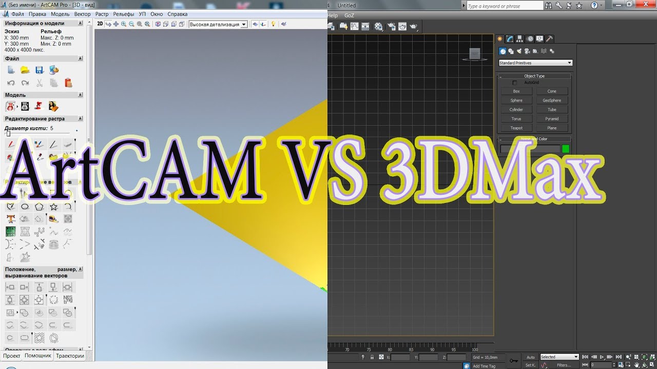Open a file with the yellow folder icon
The image size is (657, 369).
point(25,70)
